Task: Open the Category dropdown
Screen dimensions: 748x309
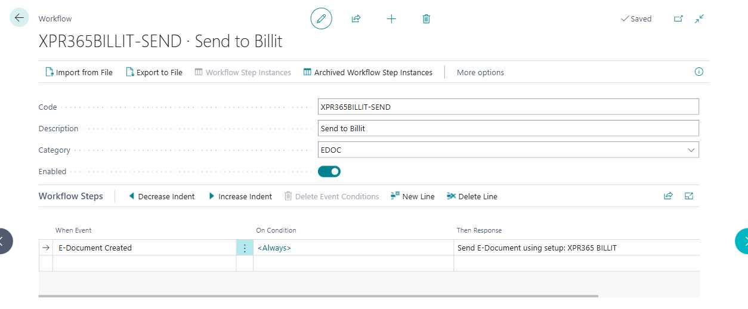Action: coord(691,150)
